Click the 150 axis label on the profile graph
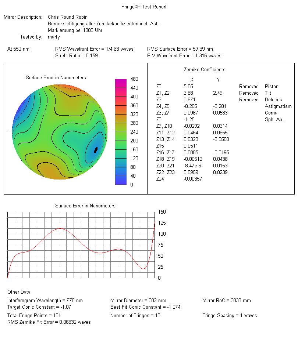 [162, 212]
